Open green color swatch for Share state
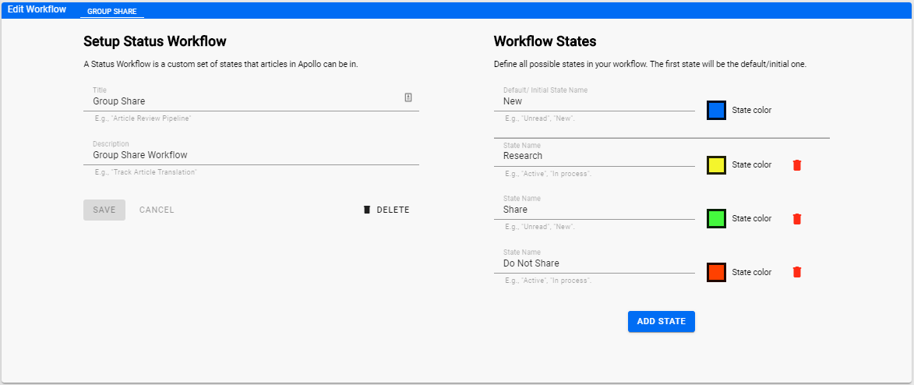914x385 pixels. (716, 219)
